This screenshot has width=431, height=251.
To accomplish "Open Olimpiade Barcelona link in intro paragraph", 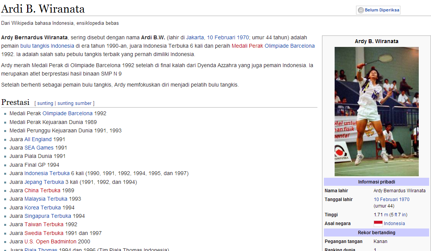I will pos(290,46).
